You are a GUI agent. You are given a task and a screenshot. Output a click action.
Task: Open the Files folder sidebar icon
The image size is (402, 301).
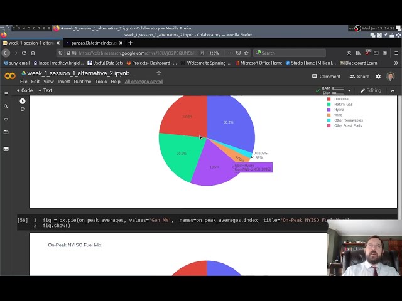(6, 132)
